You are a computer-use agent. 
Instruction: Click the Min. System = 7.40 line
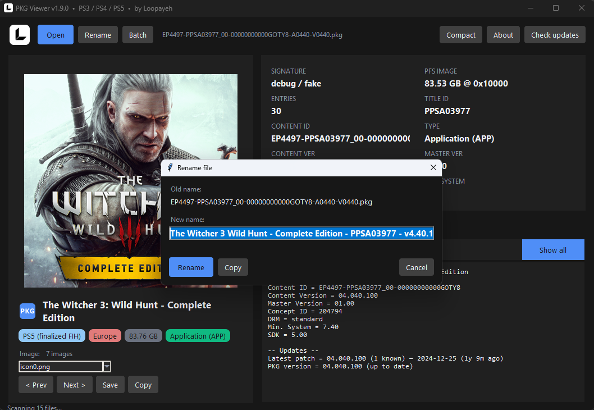click(303, 327)
